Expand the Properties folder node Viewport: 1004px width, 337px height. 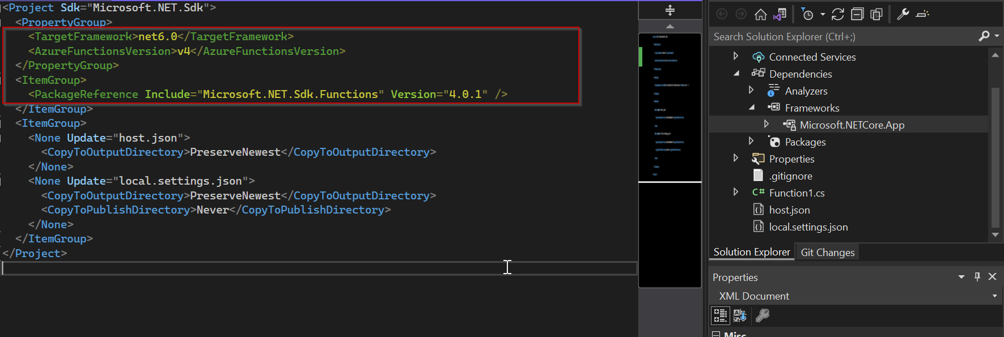(x=736, y=158)
